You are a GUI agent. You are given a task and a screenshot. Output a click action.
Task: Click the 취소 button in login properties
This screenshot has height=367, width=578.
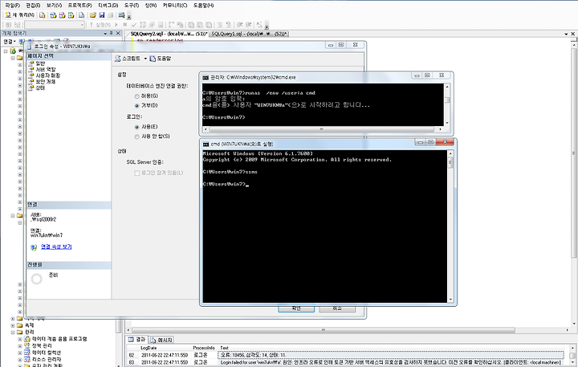337,308
